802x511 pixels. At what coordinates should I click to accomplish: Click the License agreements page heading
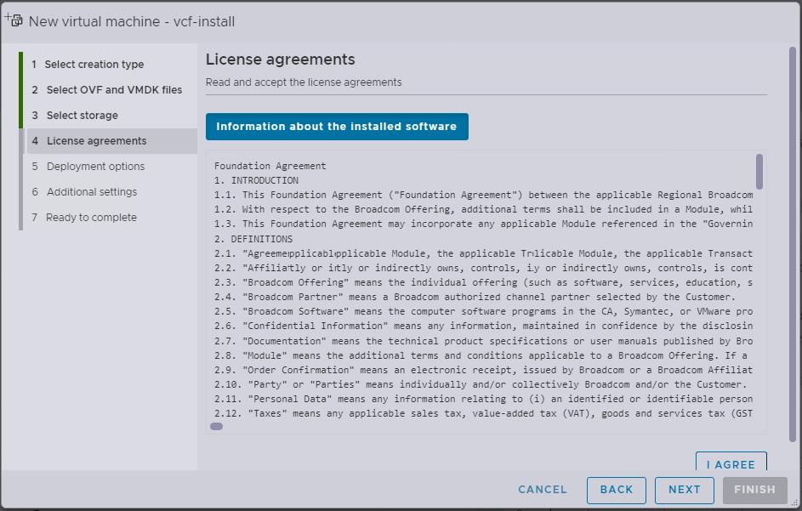(281, 60)
